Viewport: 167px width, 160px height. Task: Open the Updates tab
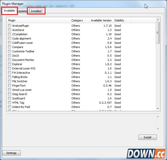23,11
